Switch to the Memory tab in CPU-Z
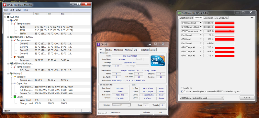Screen dimensions: 259x118 (128, 50)
